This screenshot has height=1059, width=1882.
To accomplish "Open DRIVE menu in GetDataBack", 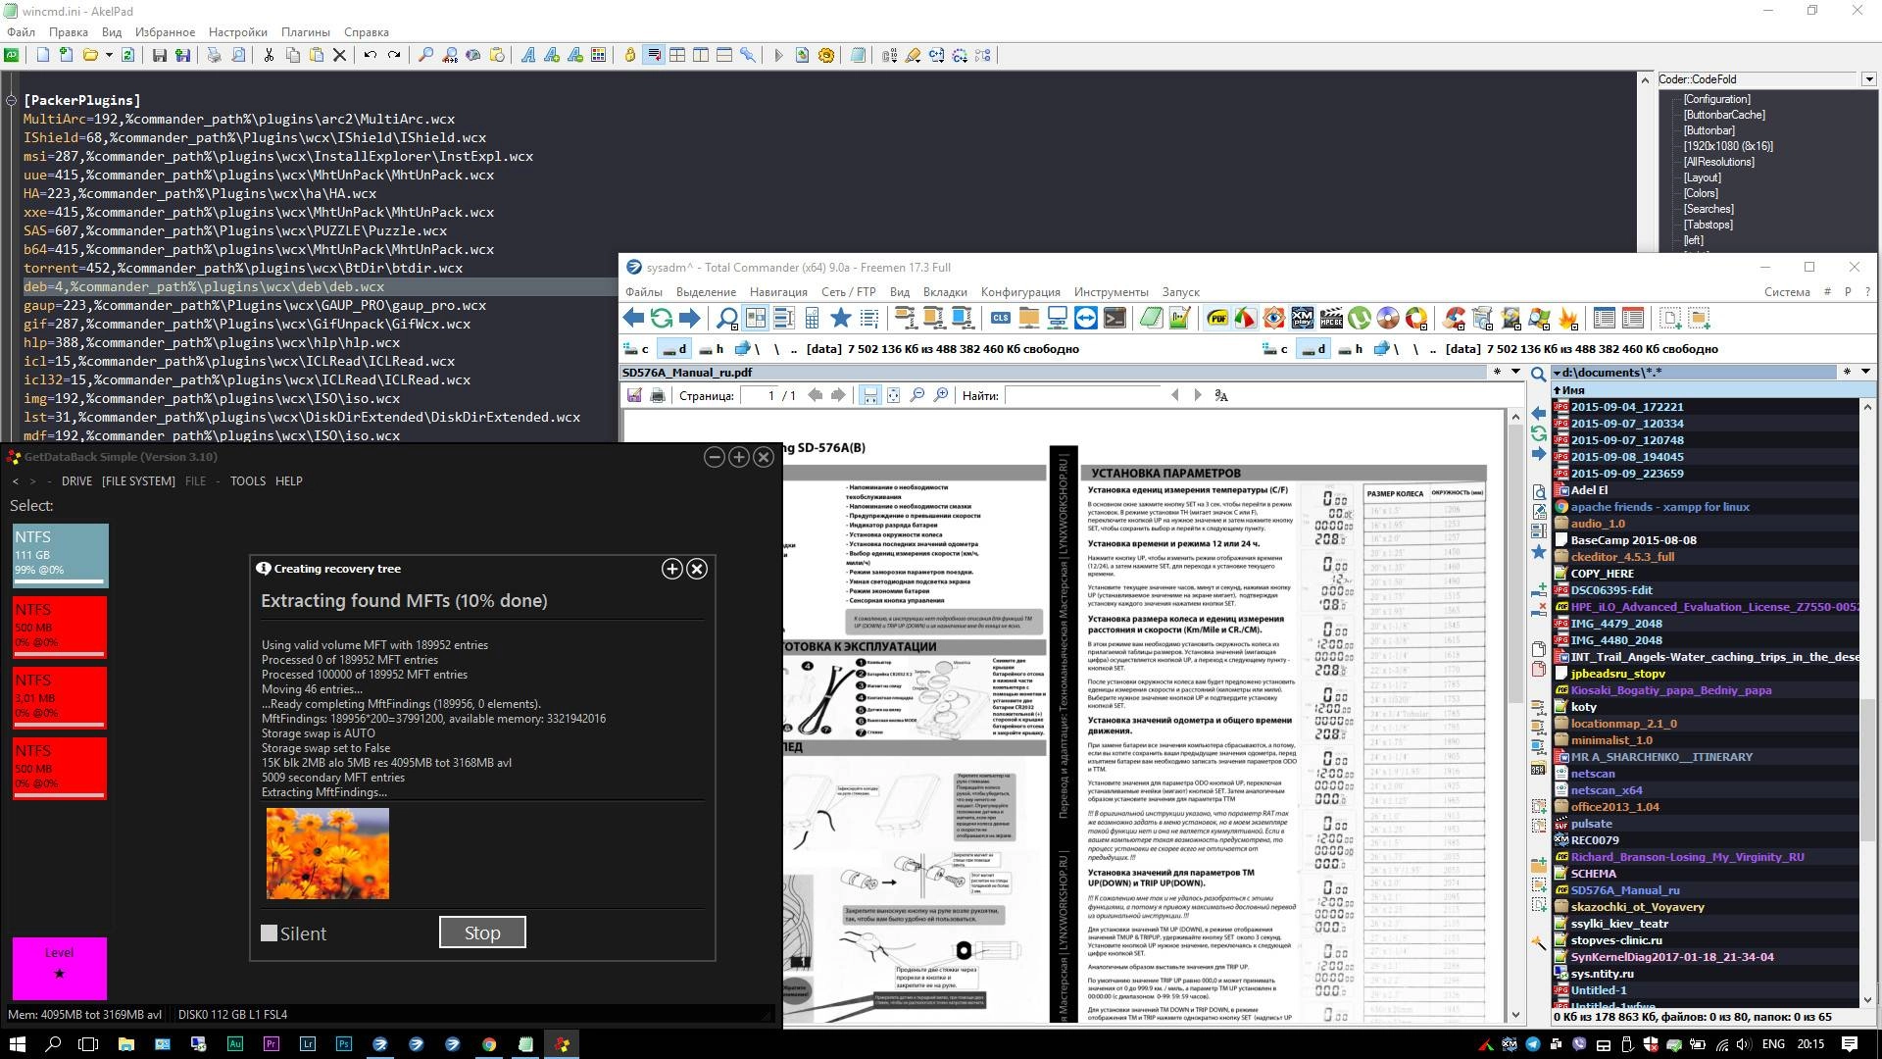I will pyautogui.click(x=76, y=480).
